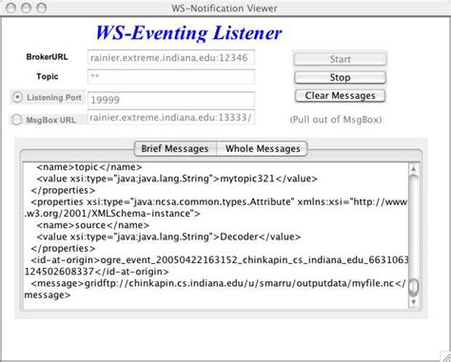
Task: Click the message pane scrollbar thumb
Action: 413,287
